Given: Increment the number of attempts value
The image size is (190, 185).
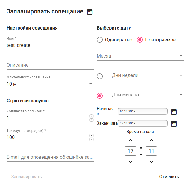Looking at the screenshot, I should click(x=91, y=116).
